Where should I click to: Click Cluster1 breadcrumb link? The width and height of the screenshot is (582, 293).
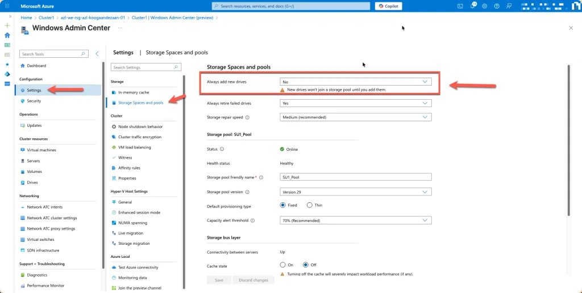point(47,18)
